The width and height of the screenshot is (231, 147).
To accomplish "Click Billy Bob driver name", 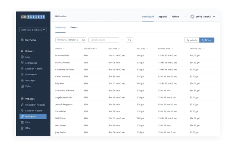I will [59, 83].
